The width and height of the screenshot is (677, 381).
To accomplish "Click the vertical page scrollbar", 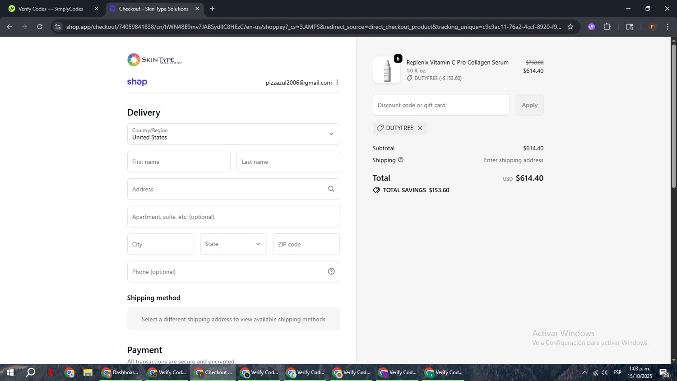I will point(673,116).
